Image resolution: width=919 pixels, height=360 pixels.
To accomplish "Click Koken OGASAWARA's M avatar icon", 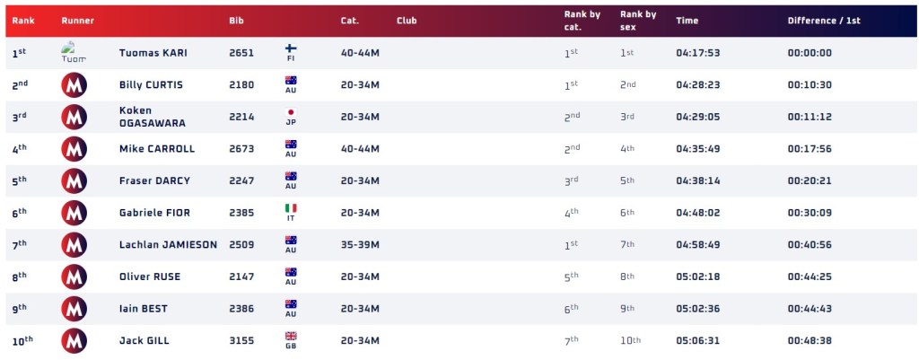I will point(74,117).
